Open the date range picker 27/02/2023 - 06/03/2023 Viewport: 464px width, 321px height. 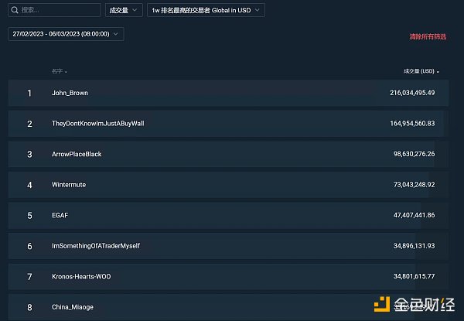click(x=66, y=34)
